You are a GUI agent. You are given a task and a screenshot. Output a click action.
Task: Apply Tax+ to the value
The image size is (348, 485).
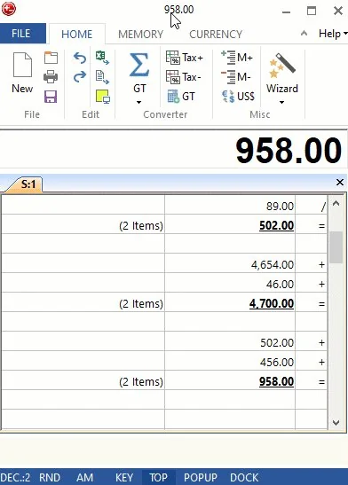pos(185,58)
